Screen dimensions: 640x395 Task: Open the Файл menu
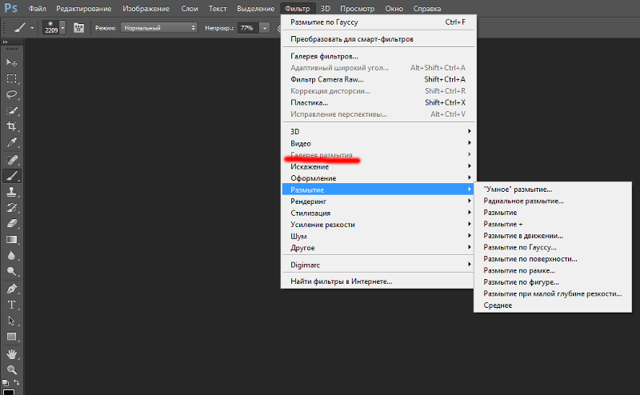[x=37, y=9]
